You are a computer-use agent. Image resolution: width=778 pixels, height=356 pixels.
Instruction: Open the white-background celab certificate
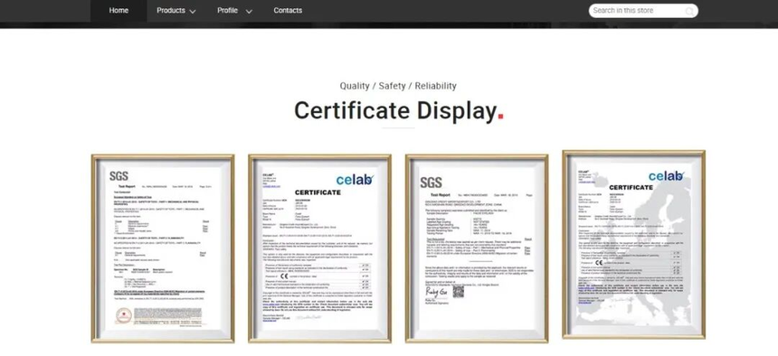319,248
